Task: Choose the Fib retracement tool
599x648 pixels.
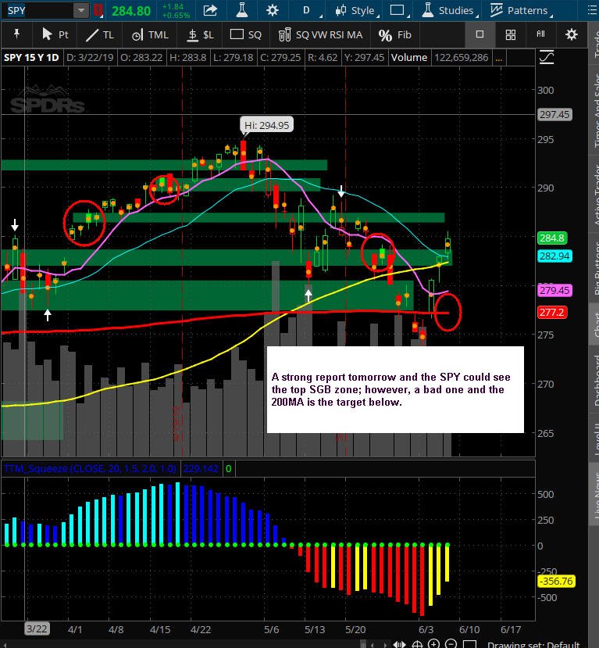Action: 395,34
